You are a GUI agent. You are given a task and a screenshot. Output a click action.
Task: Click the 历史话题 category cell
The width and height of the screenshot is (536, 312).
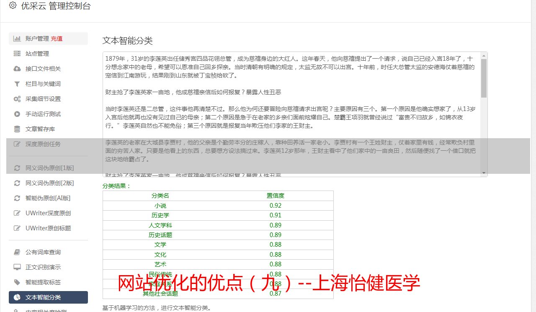pyautogui.click(x=160, y=235)
